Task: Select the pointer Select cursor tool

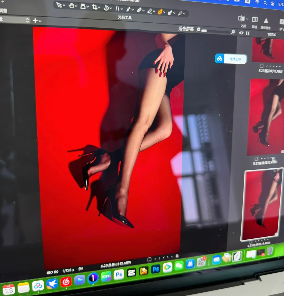Action: pyautogui.click(x=59, y=5)
